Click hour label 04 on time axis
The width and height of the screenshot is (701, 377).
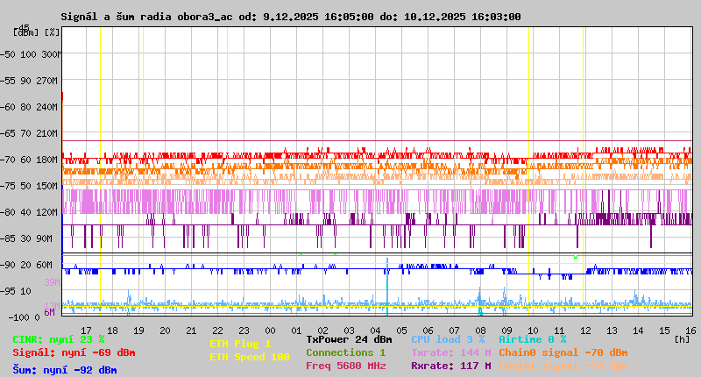[x=375, y=331]
